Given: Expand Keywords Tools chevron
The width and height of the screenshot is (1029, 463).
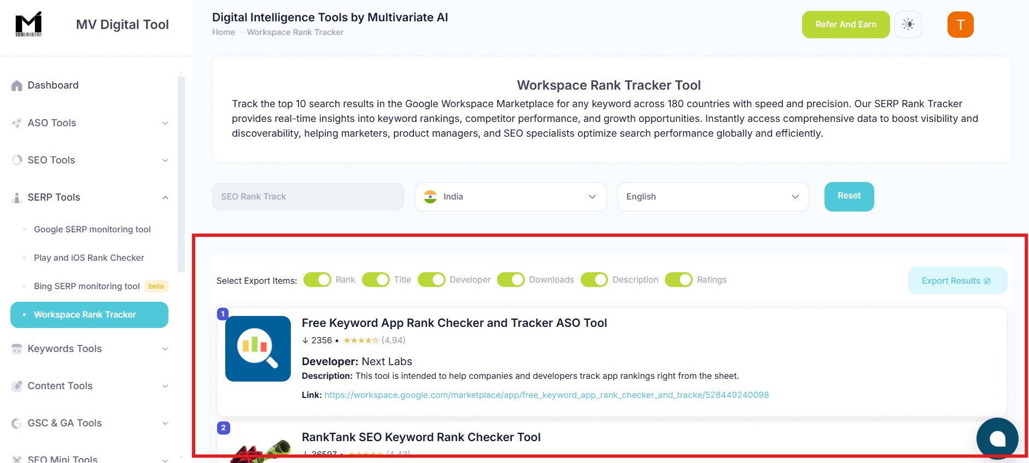Looking at the screenshot, I should click(x=165, y=349).
